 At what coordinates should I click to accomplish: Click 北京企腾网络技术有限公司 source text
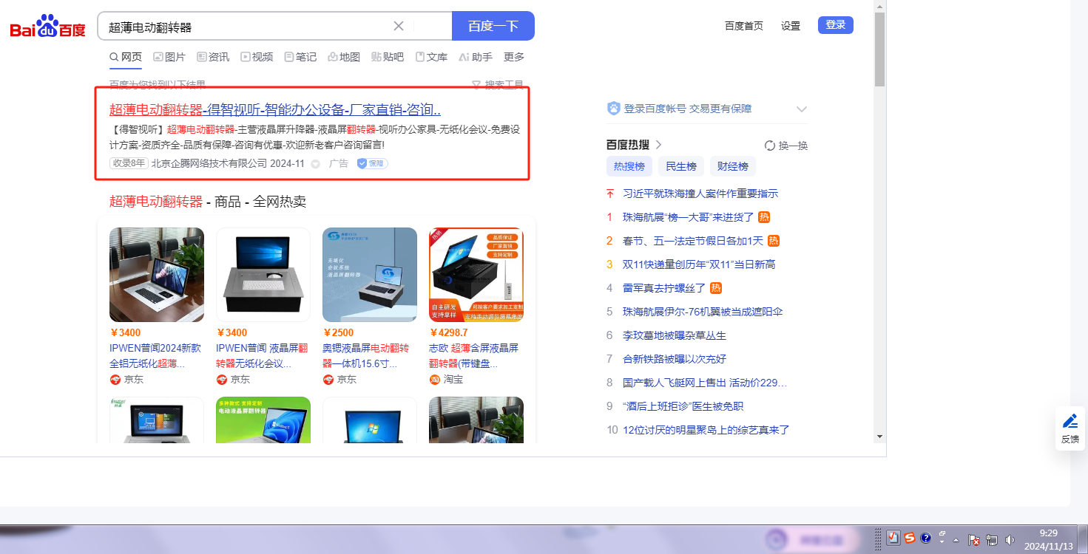209,163
